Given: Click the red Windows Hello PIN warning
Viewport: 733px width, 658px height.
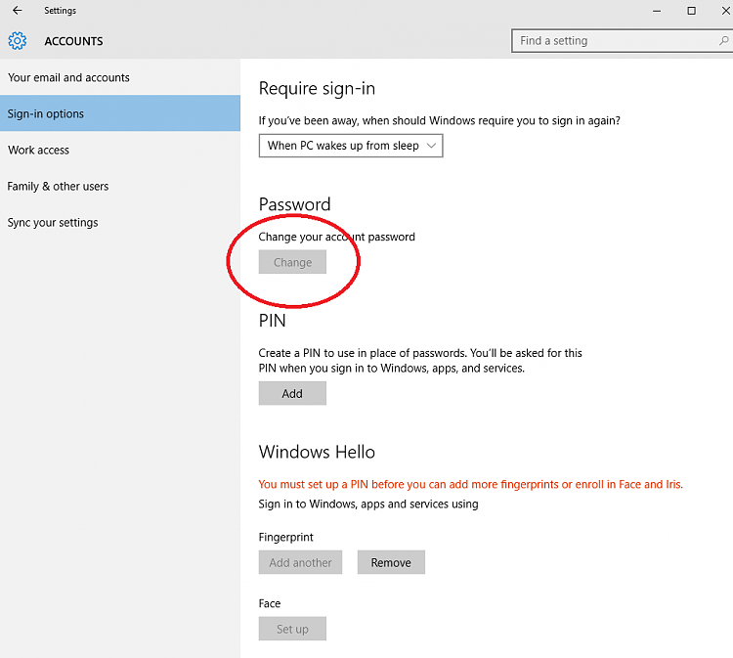Looking at the screenshot, I should [x=470, y=484].
